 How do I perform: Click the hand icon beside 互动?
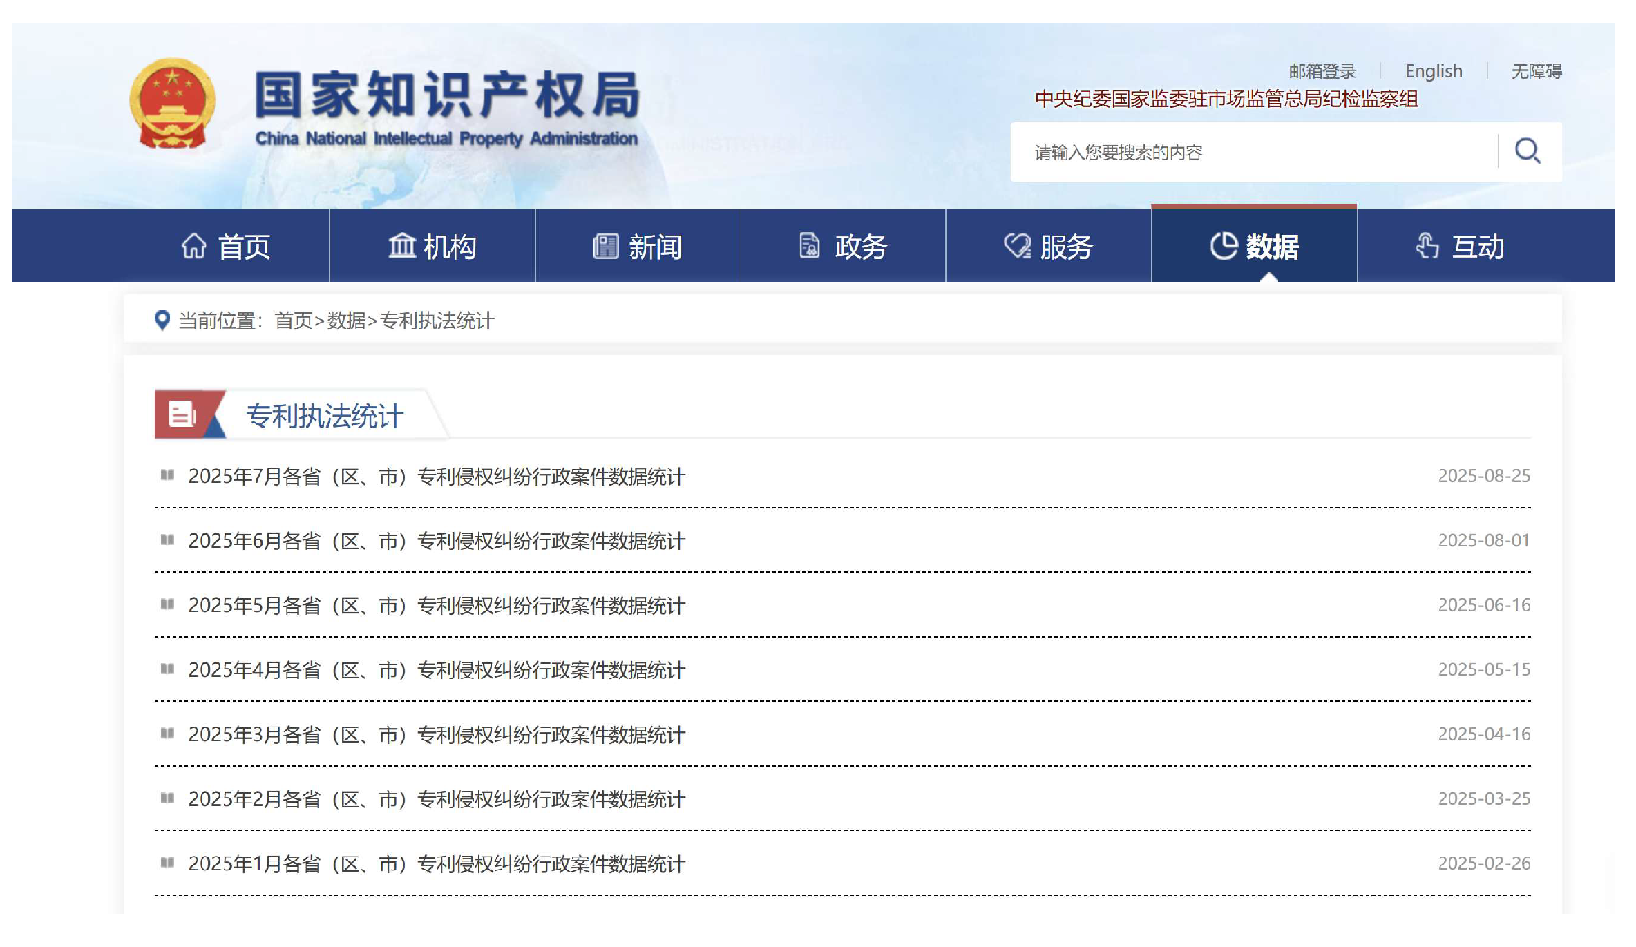pos(1427,246)
